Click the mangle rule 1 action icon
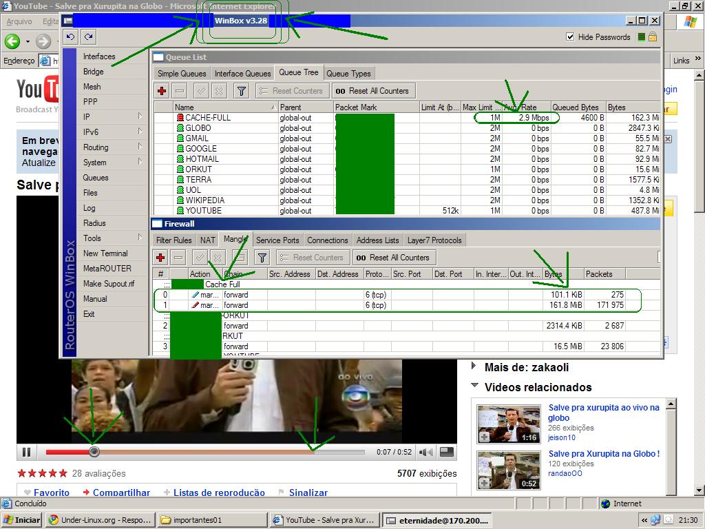 [x=195, y=305]
